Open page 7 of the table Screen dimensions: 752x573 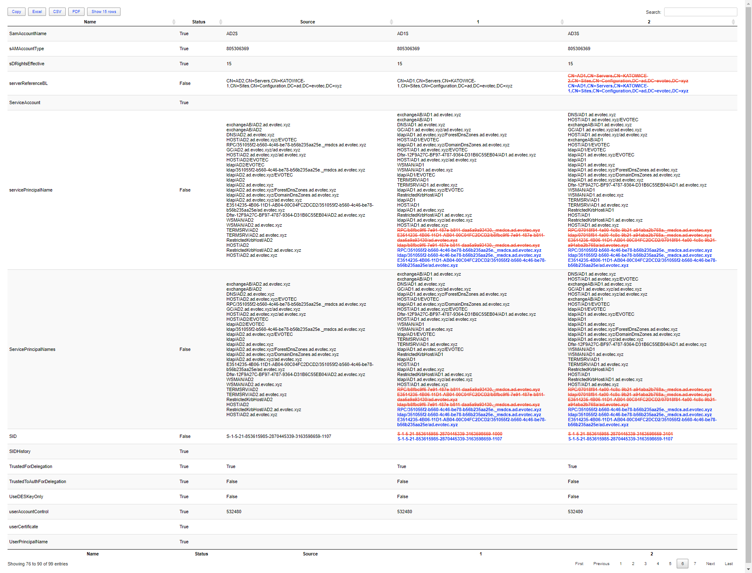pos(695,563)
